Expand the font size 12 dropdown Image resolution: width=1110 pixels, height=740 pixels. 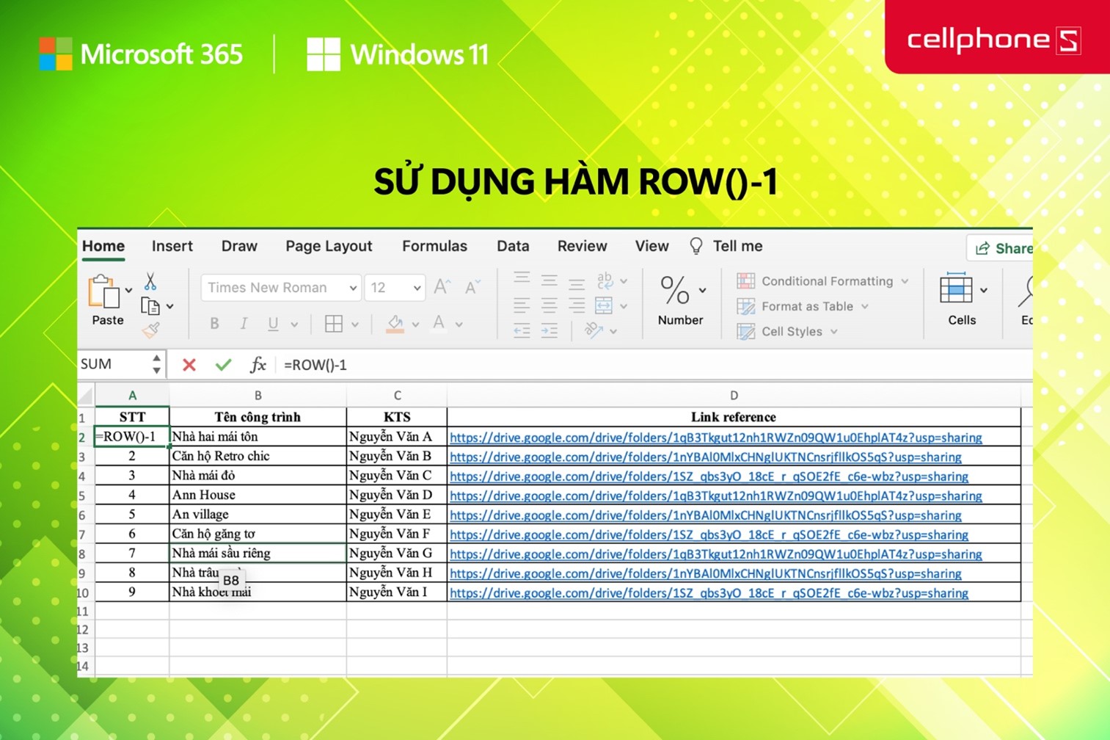click(417, 288)
